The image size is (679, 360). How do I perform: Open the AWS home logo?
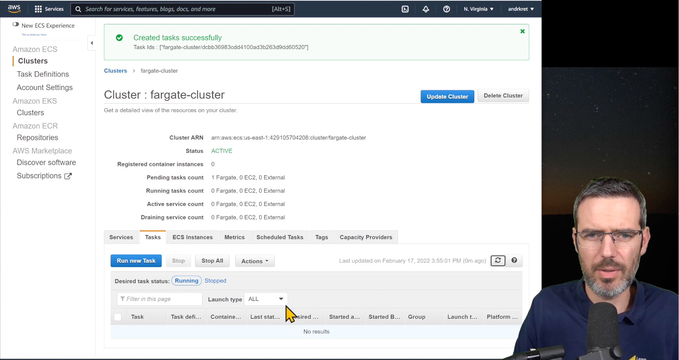click(x=14, y=9)
